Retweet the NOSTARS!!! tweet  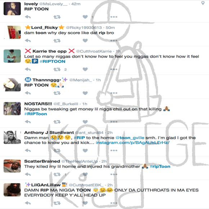click(57, 122)
